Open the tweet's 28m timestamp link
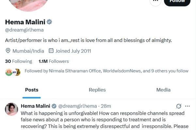 pyautogui.click(x=106, y=106)
